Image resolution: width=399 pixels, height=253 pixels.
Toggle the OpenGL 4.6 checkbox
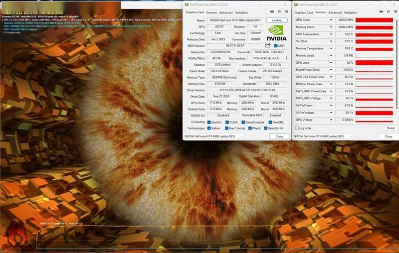(265, 128)
